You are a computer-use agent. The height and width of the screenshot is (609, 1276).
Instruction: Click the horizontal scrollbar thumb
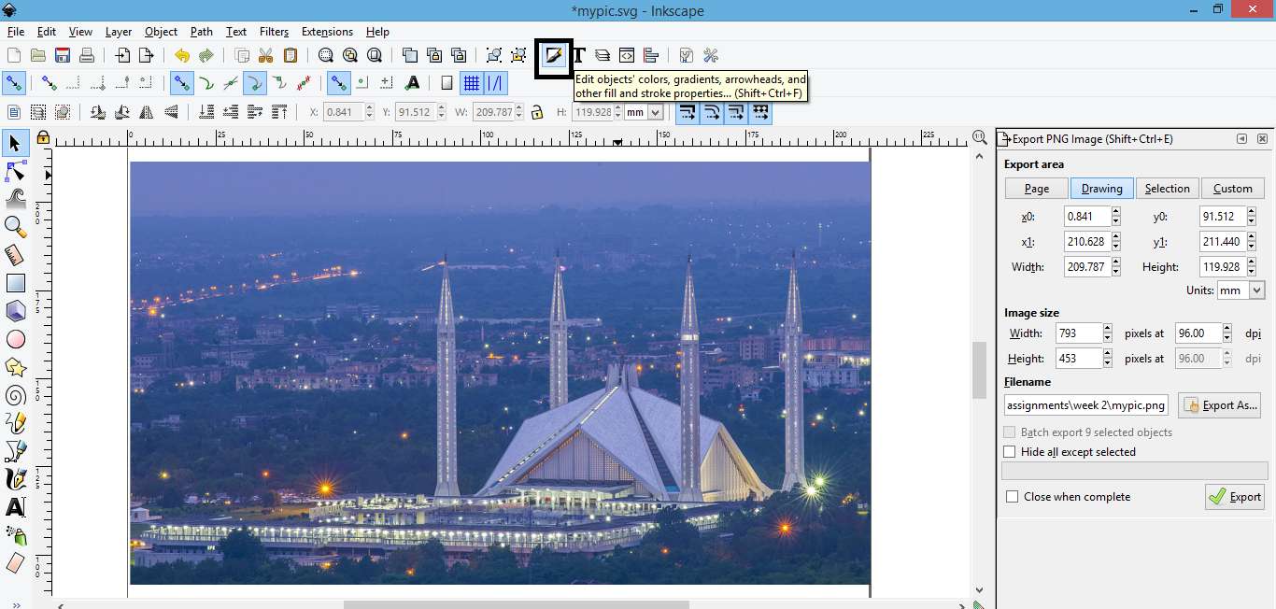(x=516, y=604)
